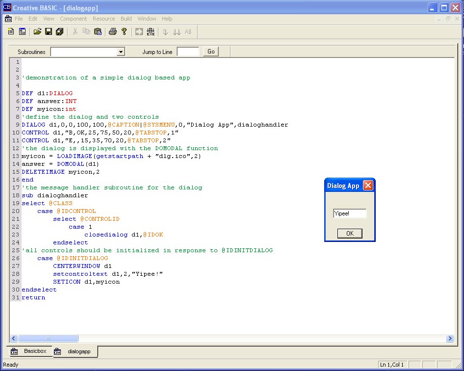Click the single step debug arrow

pyautogui.click(x=166, y=32)
